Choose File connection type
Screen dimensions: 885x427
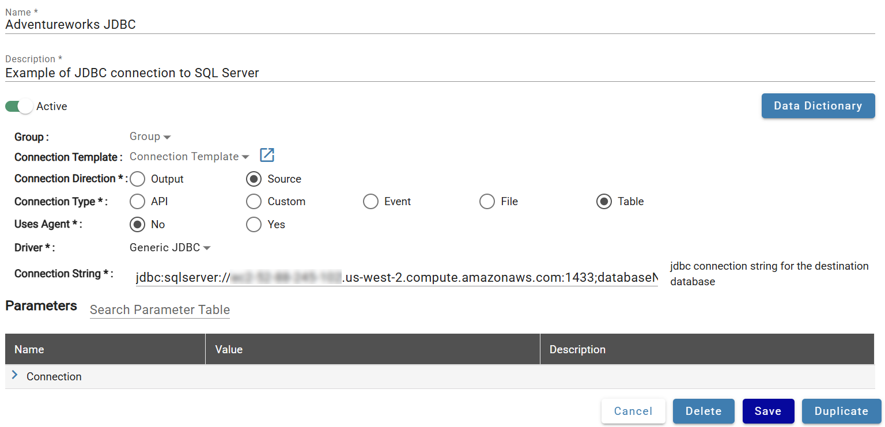point(487,202)
